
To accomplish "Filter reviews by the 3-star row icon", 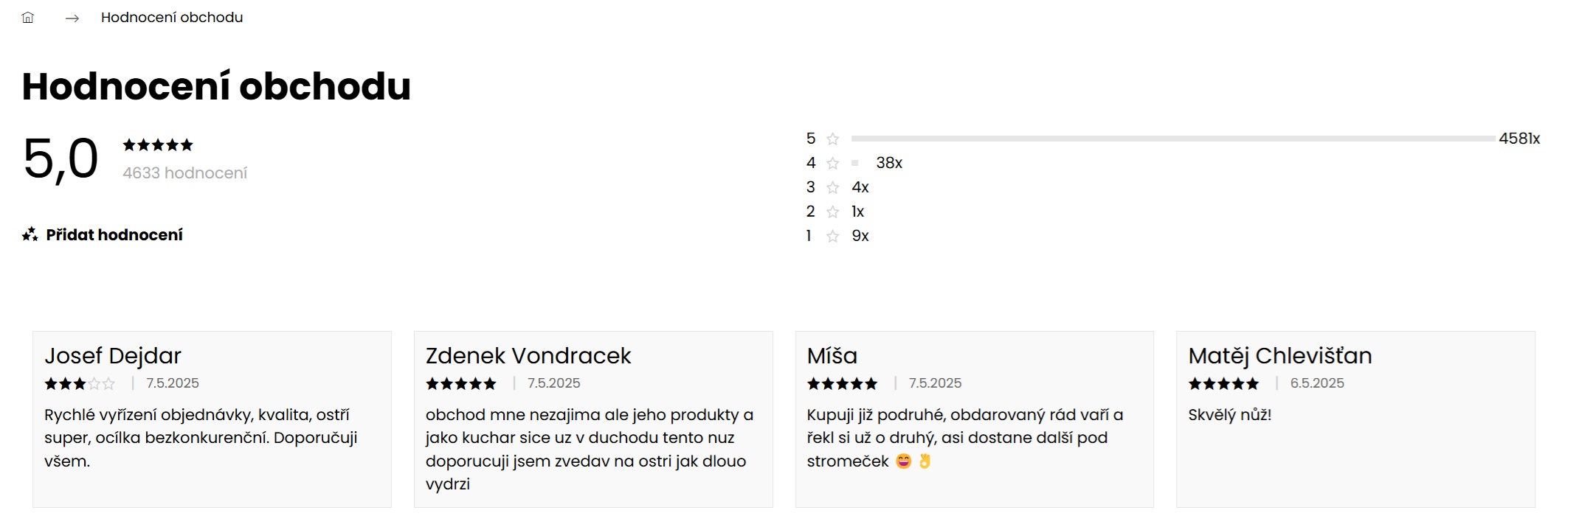I will click(x=833, y=187).
